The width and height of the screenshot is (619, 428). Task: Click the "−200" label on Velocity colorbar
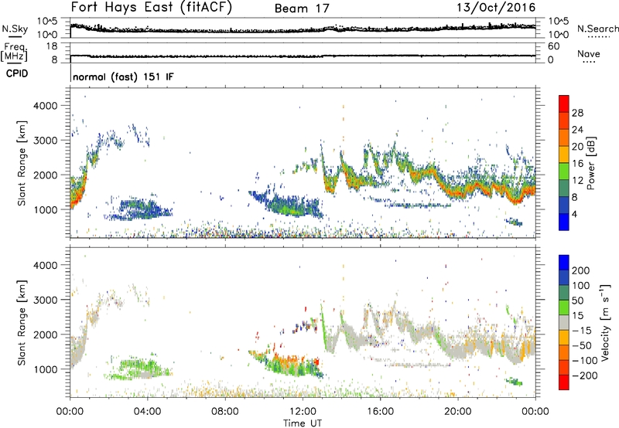[x=585, y=375]
